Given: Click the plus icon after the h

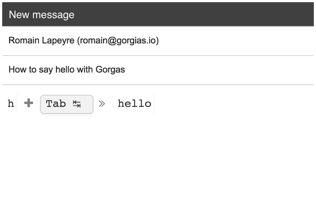Looking at the screenshot, I should 28,104.
